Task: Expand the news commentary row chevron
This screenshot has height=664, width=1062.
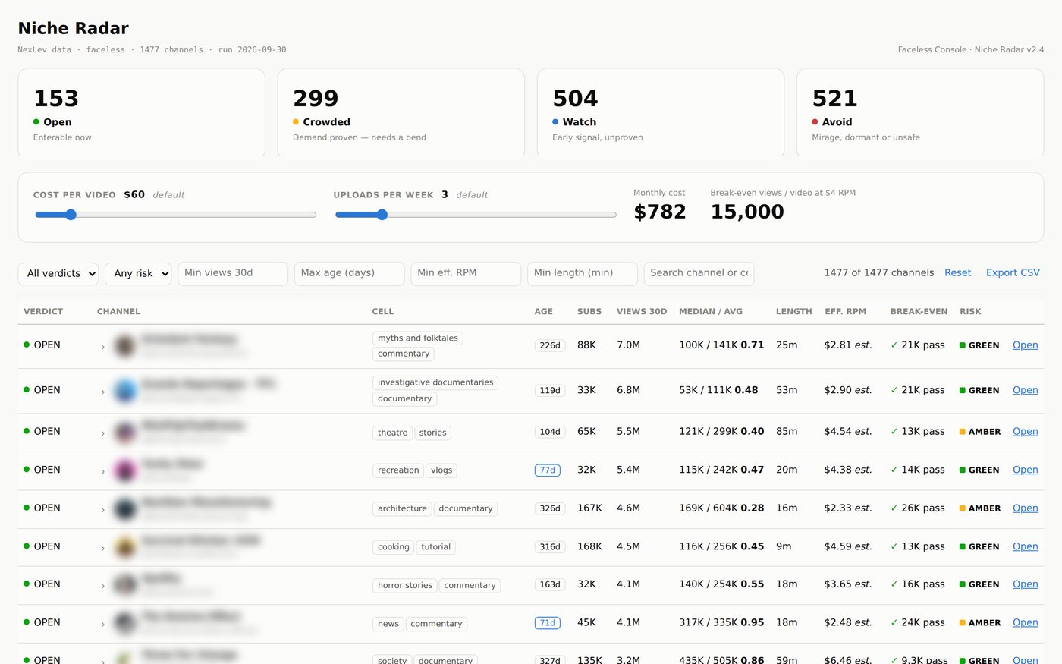Action: (103, 624)
